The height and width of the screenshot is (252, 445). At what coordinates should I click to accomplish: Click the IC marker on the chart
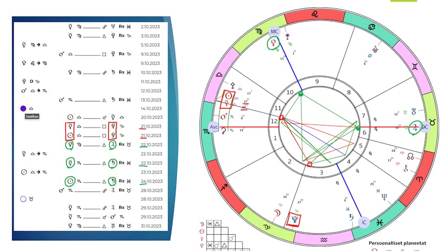pos(364,222)
